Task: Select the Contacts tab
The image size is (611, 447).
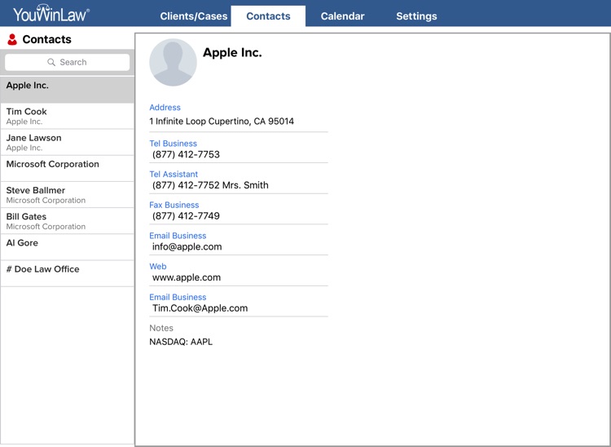Action: 268,16
